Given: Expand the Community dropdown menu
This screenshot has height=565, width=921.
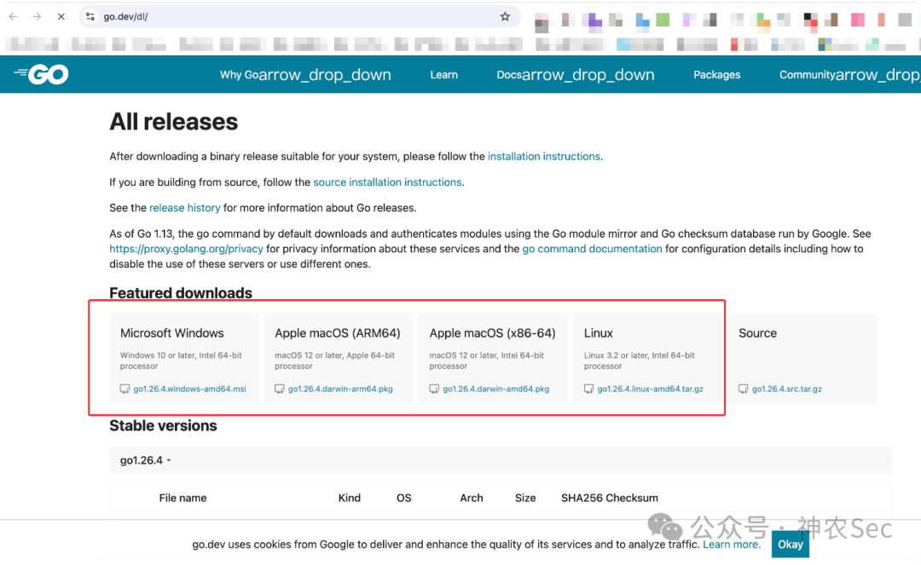Looking at the screenshot, I should coord(849,74).
